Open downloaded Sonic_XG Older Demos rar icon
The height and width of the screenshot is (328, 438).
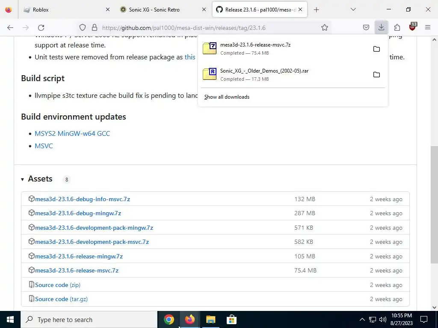(x=210, y=74)
